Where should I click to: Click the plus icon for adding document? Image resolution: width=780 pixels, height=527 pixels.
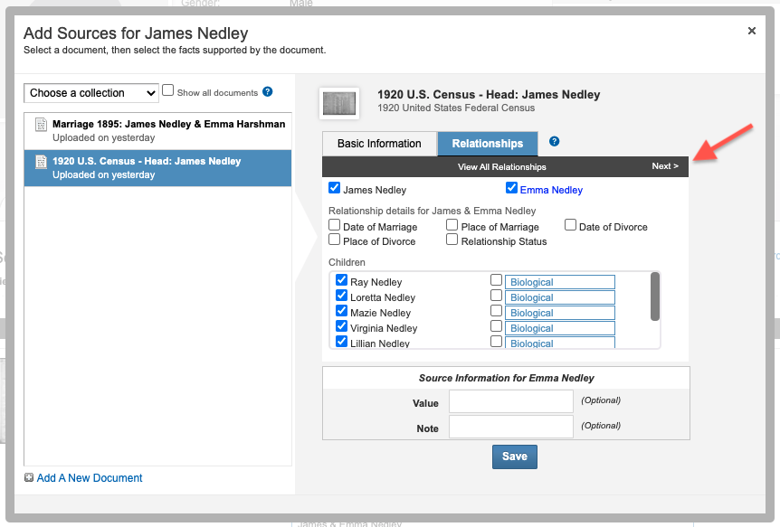pos(29,478)
